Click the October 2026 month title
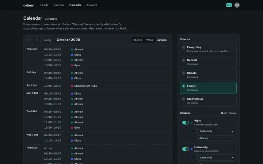This screenshot has height=164, width=263. (68, 40)
